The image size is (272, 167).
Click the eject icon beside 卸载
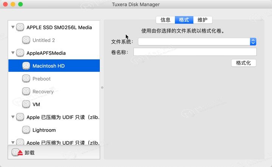(17, 152)
